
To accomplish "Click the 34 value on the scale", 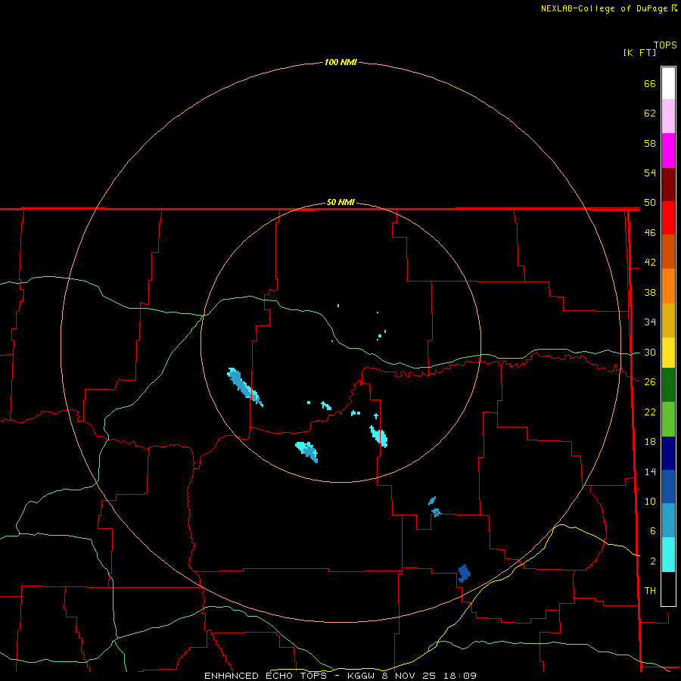I will [x=650, y=322].
